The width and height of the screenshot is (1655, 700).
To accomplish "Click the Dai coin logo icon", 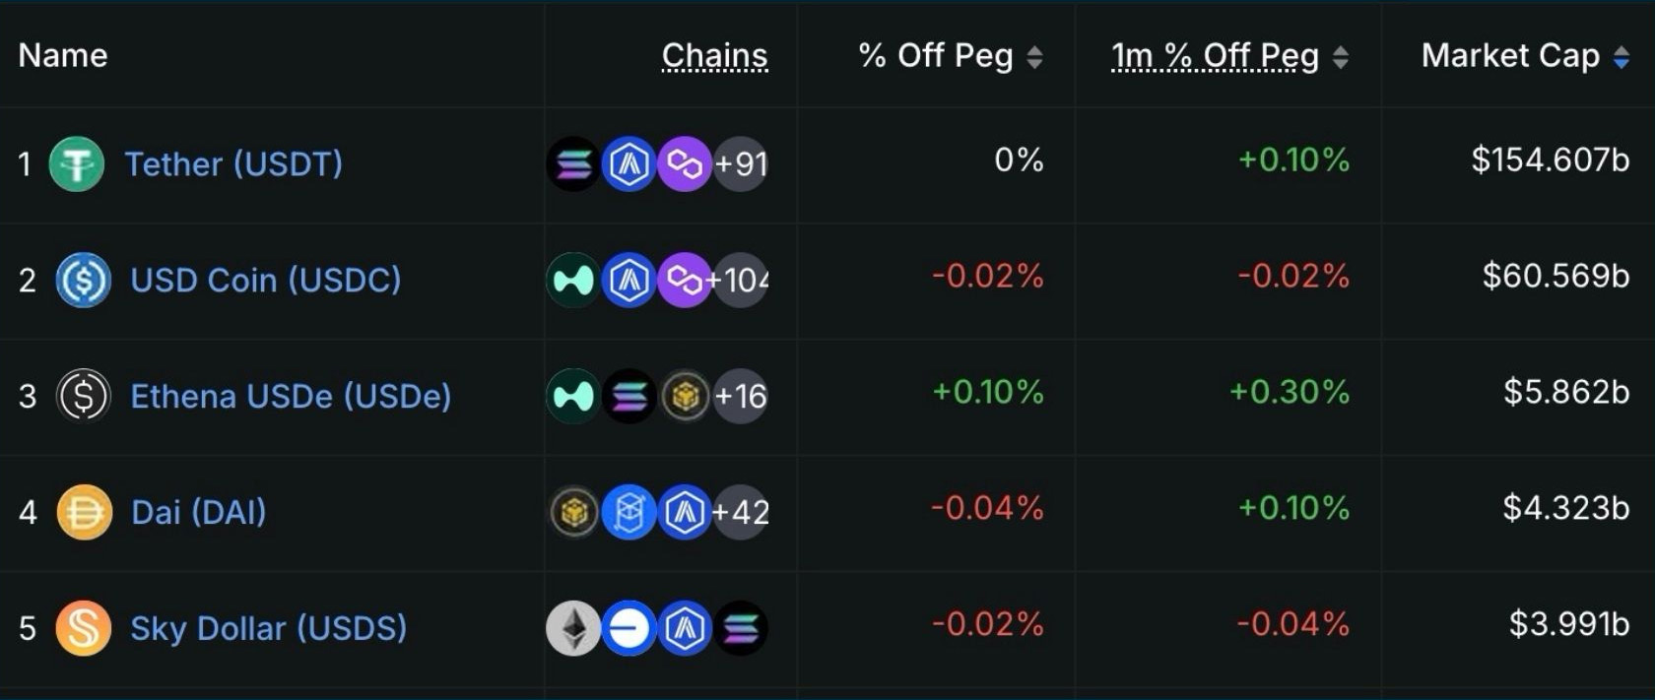I will 84,512.
